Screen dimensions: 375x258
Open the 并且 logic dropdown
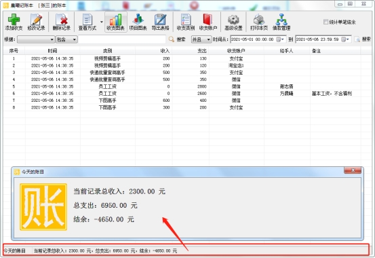coord(201,39)
